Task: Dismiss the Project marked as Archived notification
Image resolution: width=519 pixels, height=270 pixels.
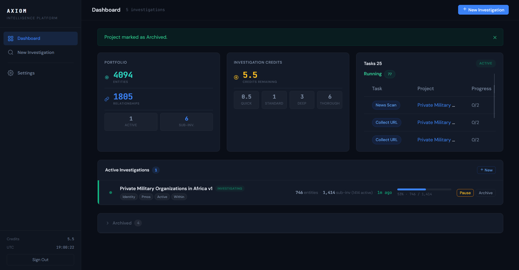Action: [495, 37]
